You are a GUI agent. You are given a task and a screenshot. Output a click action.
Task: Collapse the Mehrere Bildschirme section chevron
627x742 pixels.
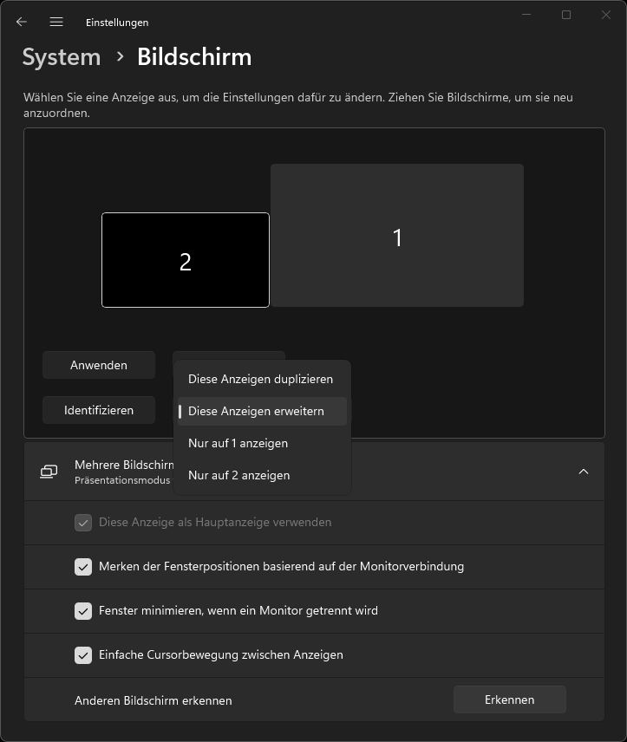[x=584, y=472]
